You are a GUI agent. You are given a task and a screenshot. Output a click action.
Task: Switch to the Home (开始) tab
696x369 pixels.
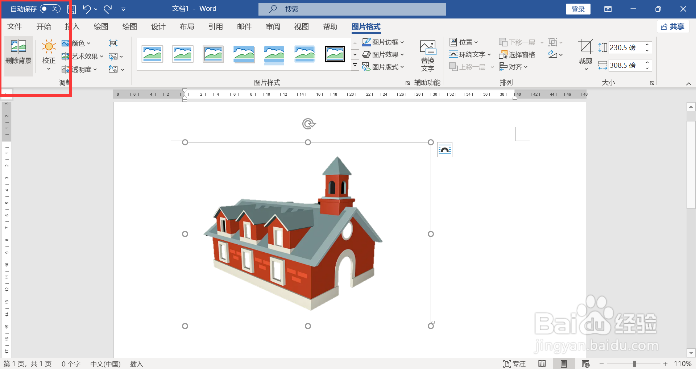coord(43,26)
